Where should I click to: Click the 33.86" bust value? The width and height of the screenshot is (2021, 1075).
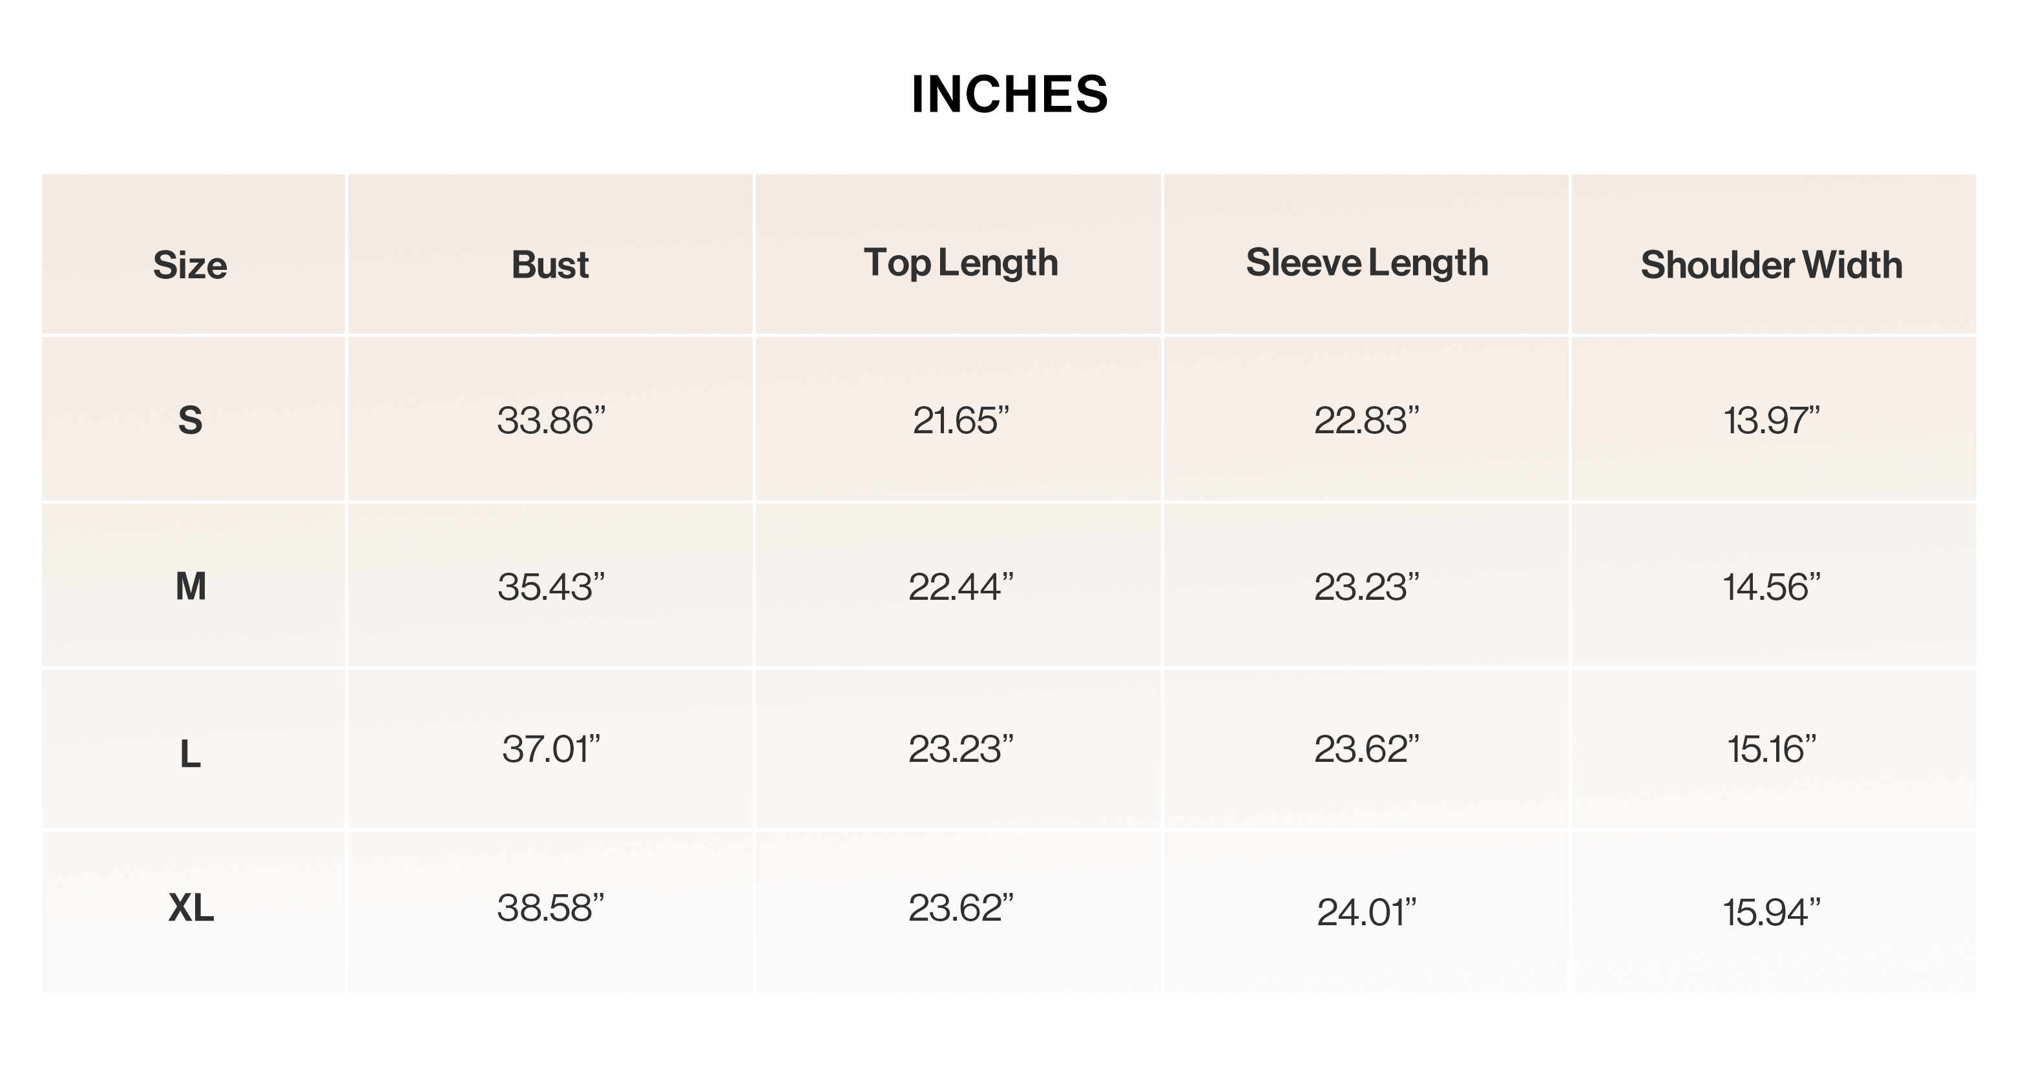550,420
